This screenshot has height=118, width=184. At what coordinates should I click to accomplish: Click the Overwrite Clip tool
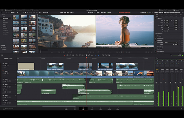(80, 55)
